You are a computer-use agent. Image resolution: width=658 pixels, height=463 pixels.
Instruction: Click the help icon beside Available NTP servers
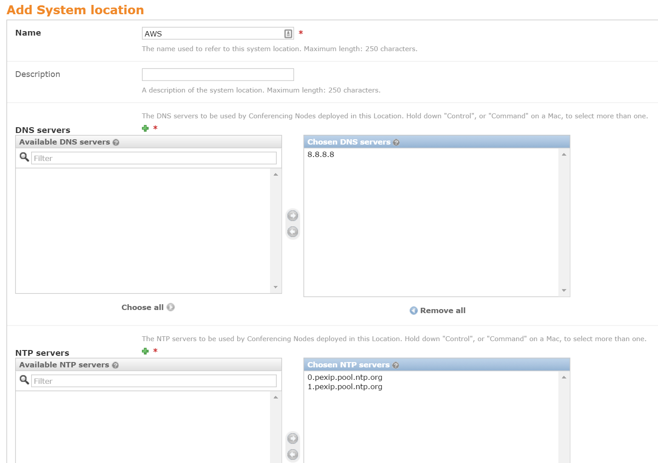115,366
